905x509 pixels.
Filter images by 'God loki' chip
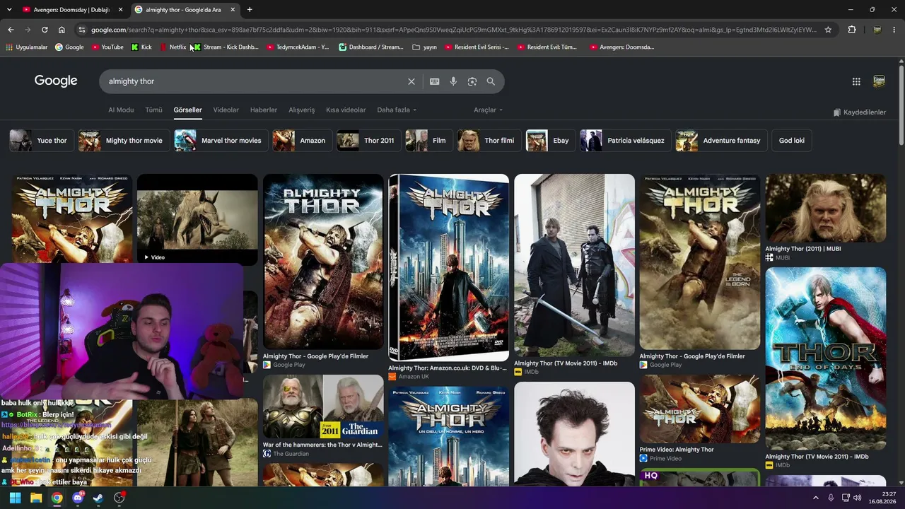click(792, 141)
